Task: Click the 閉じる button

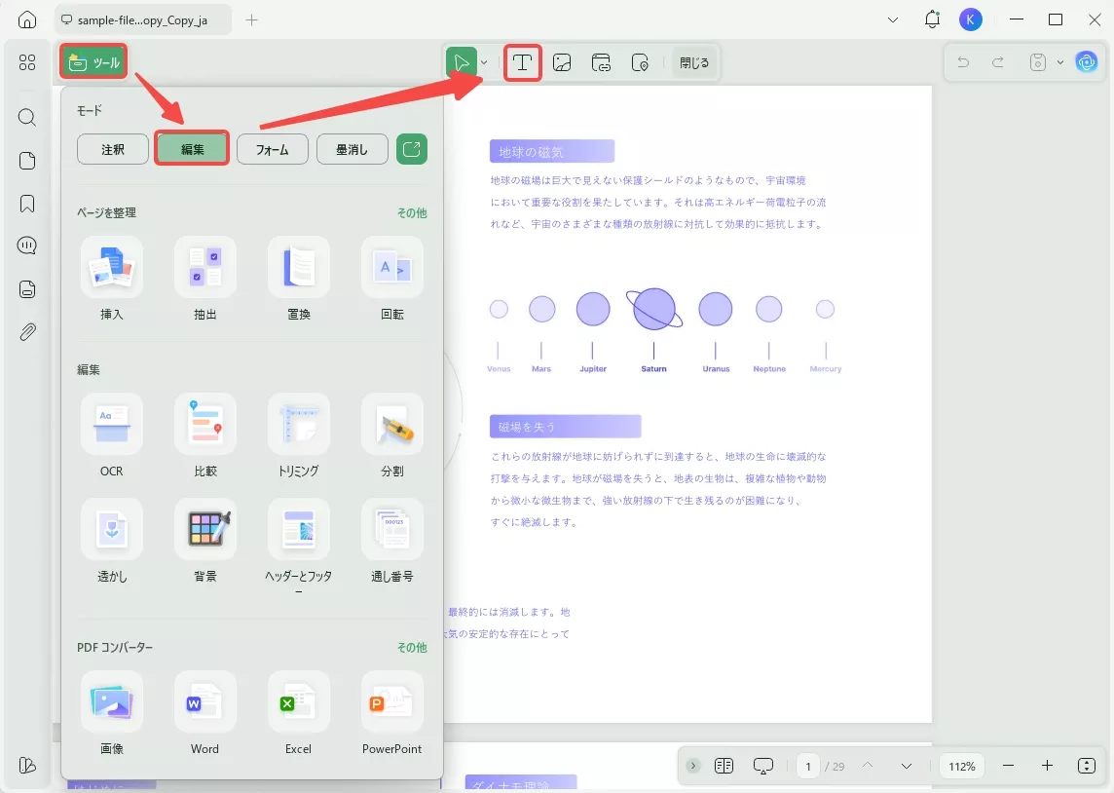Action: pyautogui.click(x=693, y=61)
